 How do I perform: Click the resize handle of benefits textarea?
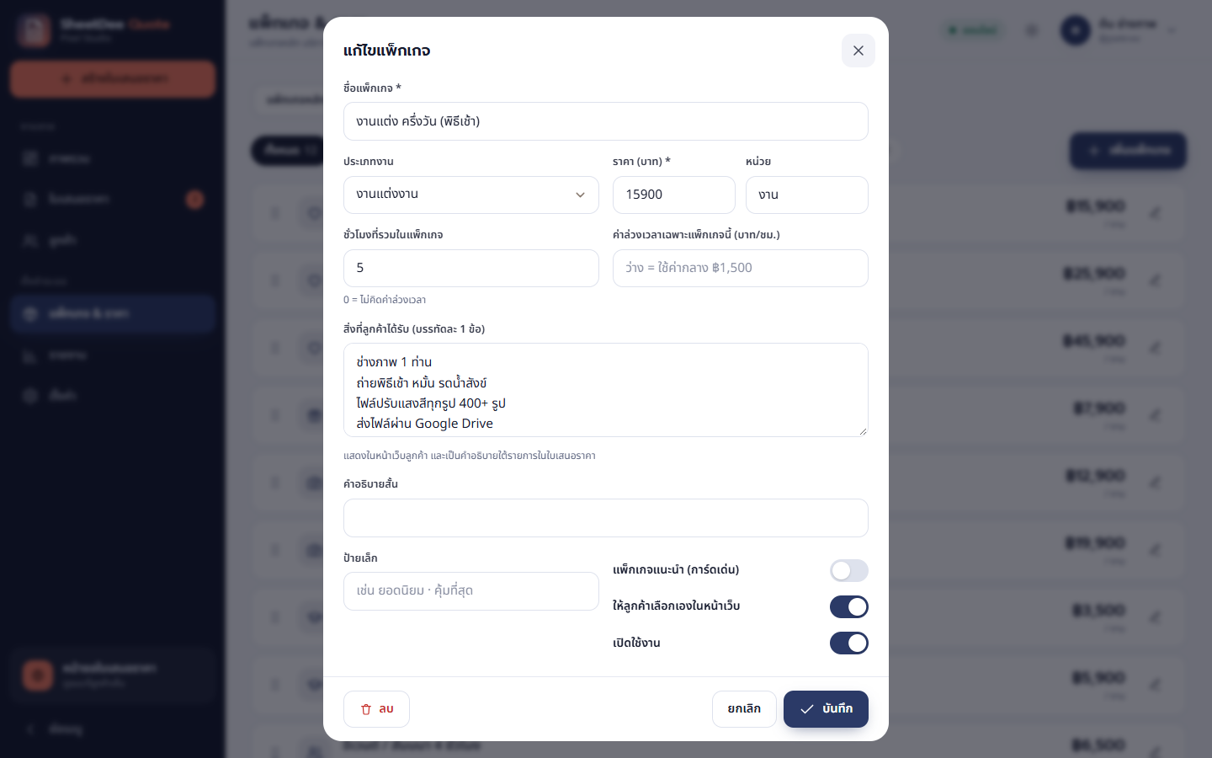(x=862, y=430)
